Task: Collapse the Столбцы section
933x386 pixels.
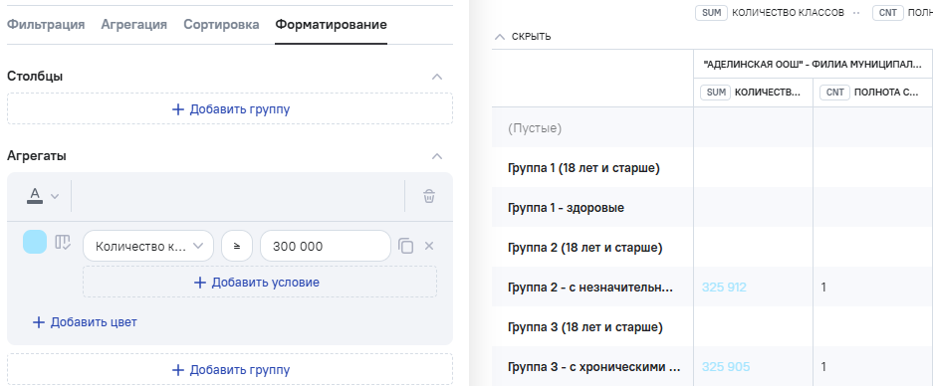Action: click(x=437, y=77)
